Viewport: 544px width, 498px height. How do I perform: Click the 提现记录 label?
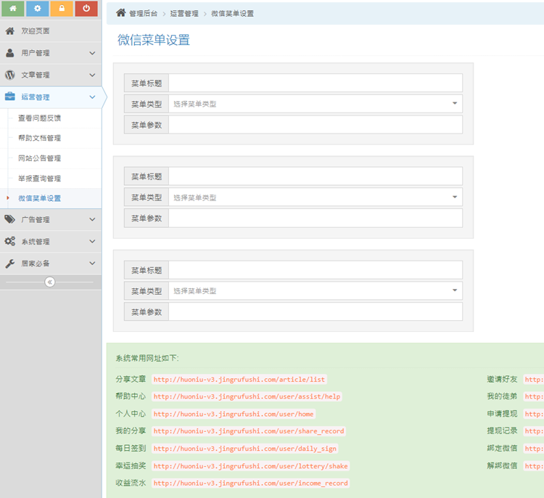tap(502, 430)
